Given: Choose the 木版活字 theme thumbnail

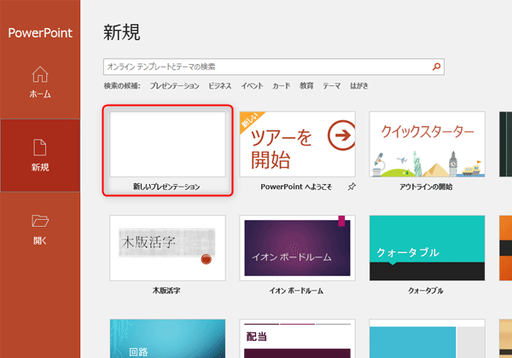Looking at the screenshot, I should point(167,248).
